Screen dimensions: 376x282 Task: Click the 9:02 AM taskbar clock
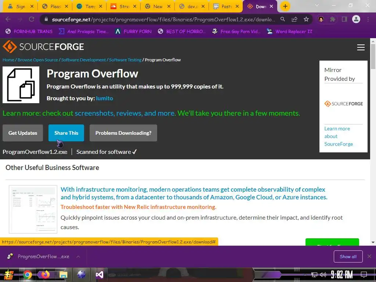tap(342, 274)
